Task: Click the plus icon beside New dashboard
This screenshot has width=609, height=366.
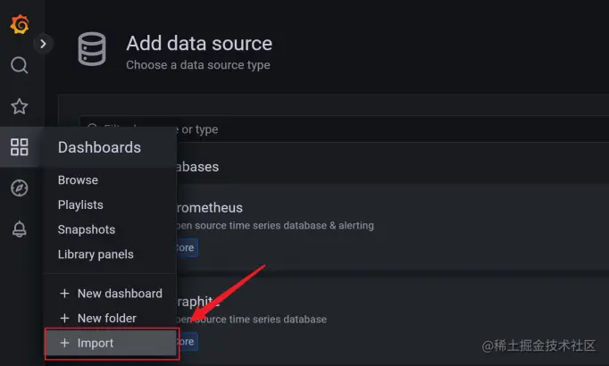Action: (x=65, y=294)
